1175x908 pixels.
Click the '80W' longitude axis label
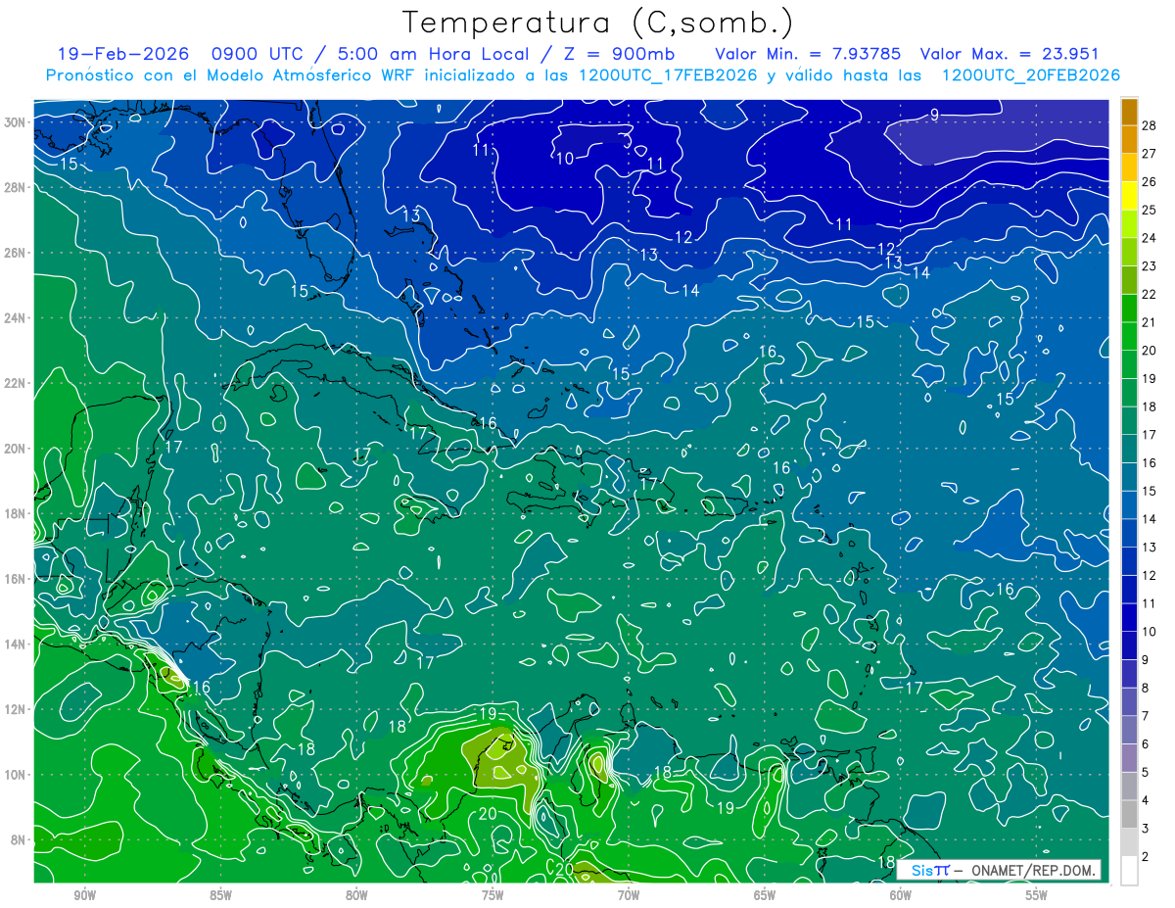(356, 896)
